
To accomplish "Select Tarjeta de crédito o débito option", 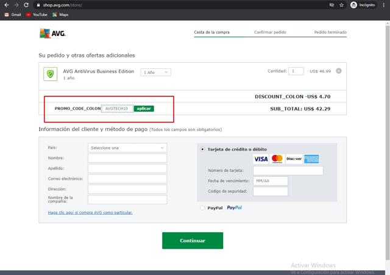I will (202, 149).
